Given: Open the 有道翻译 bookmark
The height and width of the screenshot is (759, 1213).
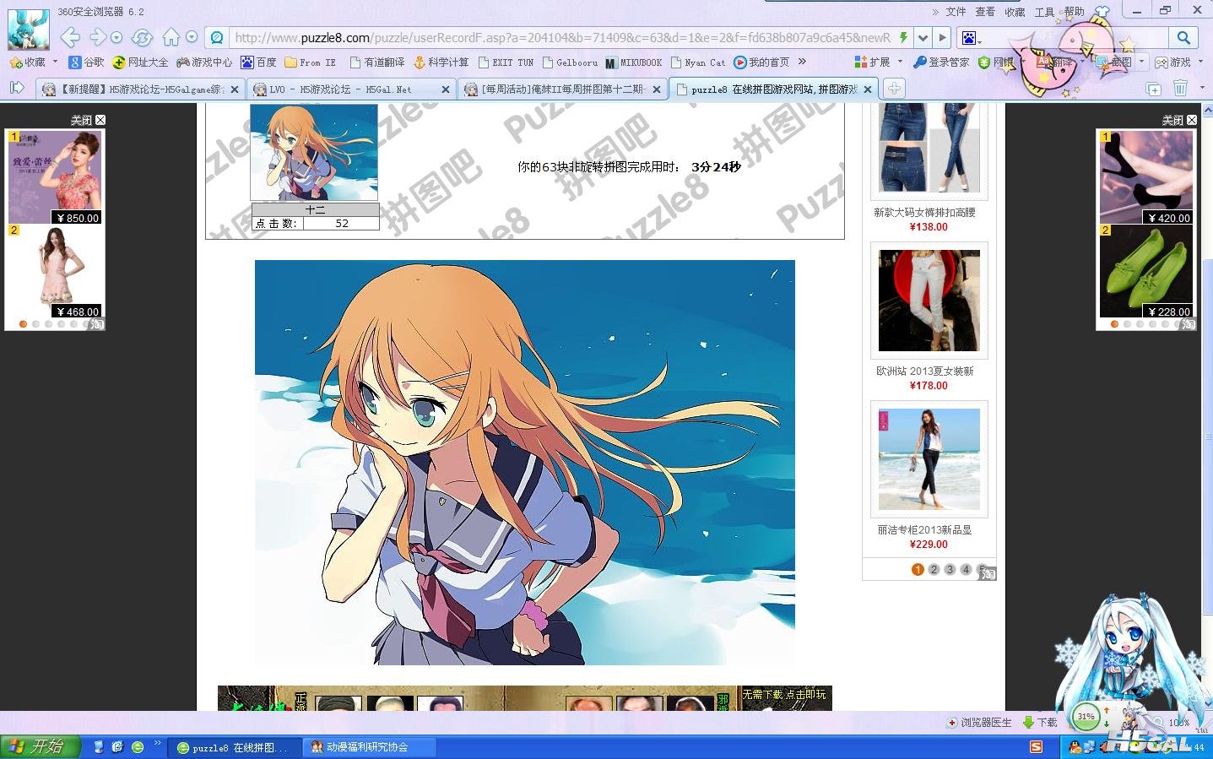Looking at the screenshot, I should pyautogui.click(x=377, y=62).
